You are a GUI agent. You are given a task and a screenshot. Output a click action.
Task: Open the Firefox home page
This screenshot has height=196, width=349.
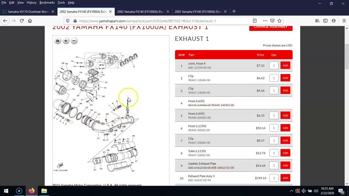coord(30,21)
